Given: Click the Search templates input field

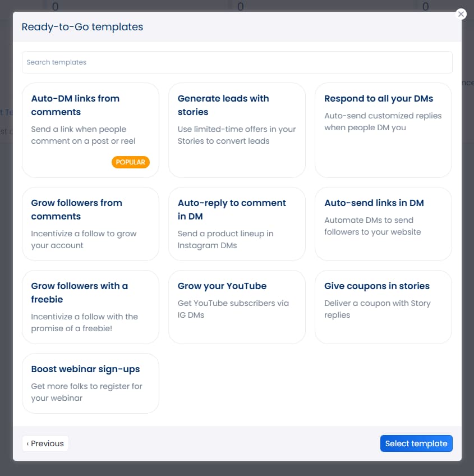Looking at the screenshot, I should click(237, 62).
